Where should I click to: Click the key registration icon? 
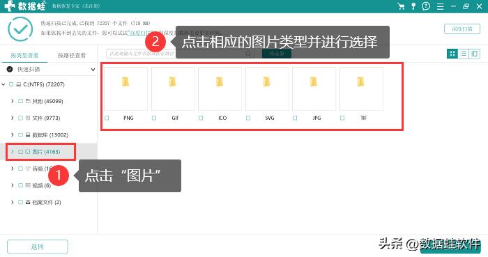(x=413, y=6)
